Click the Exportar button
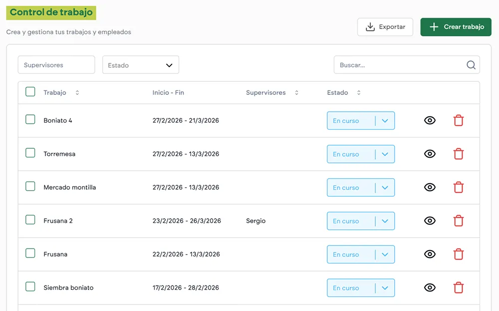This screenshot has width=499, height=311. click(385, 27)
